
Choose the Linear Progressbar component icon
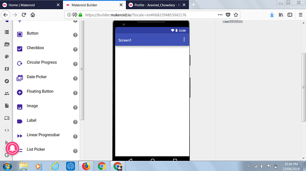pyautogui.click(x=20, y=136)
